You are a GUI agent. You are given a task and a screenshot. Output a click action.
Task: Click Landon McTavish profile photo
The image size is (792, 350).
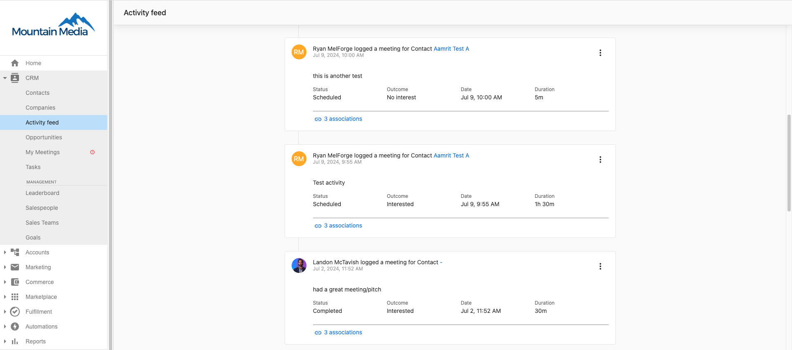(299, 265)
